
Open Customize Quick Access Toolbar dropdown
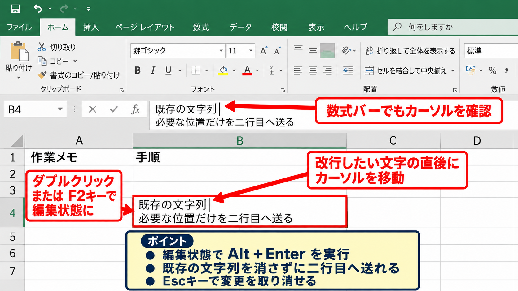pyautogui.click(x=89, y=9)
